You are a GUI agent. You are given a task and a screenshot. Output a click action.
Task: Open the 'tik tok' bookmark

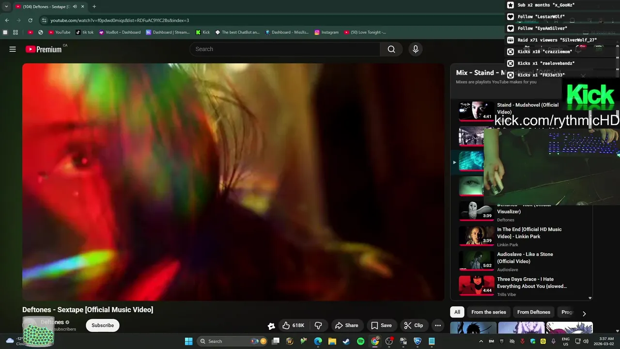coord(84,32)
